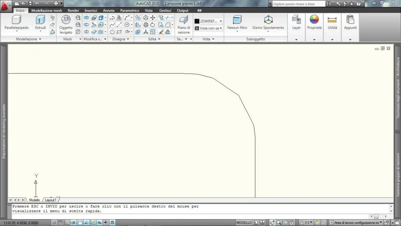This screenshot has height=226, width=401.
Task: Click the Piano di sezione tool
Action: [x=184, y=24]
